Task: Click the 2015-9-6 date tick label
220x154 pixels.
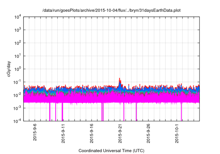Action: click(35, 132)
